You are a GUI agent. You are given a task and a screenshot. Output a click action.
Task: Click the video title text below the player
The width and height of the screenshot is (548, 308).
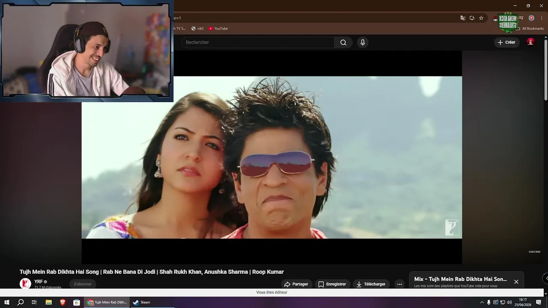152,272
